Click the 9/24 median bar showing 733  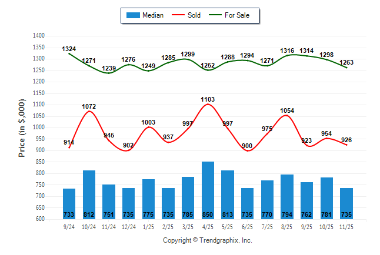[69, 203]
